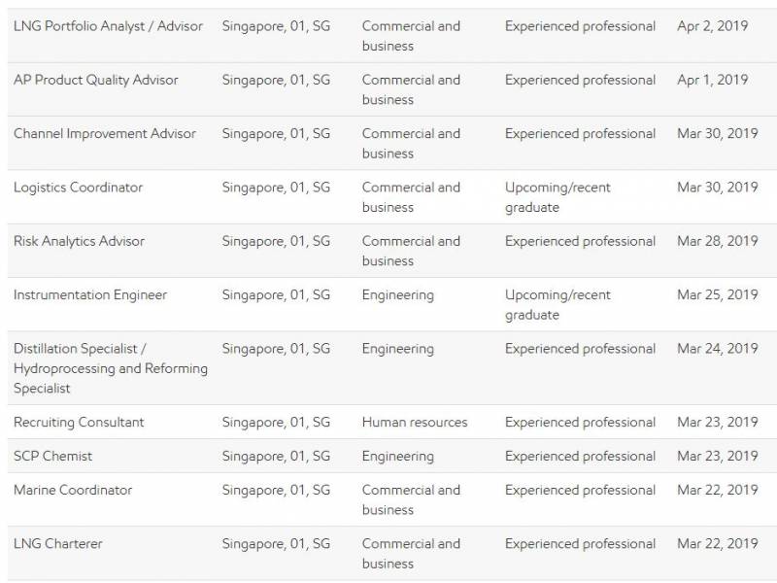Click the AP Product Quality Advisor listing
Viewport: 777px width, 583px height.
[95, 80]
